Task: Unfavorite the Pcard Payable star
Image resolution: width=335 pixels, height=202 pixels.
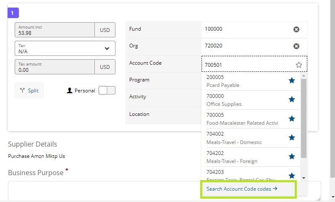Action: 292,81
